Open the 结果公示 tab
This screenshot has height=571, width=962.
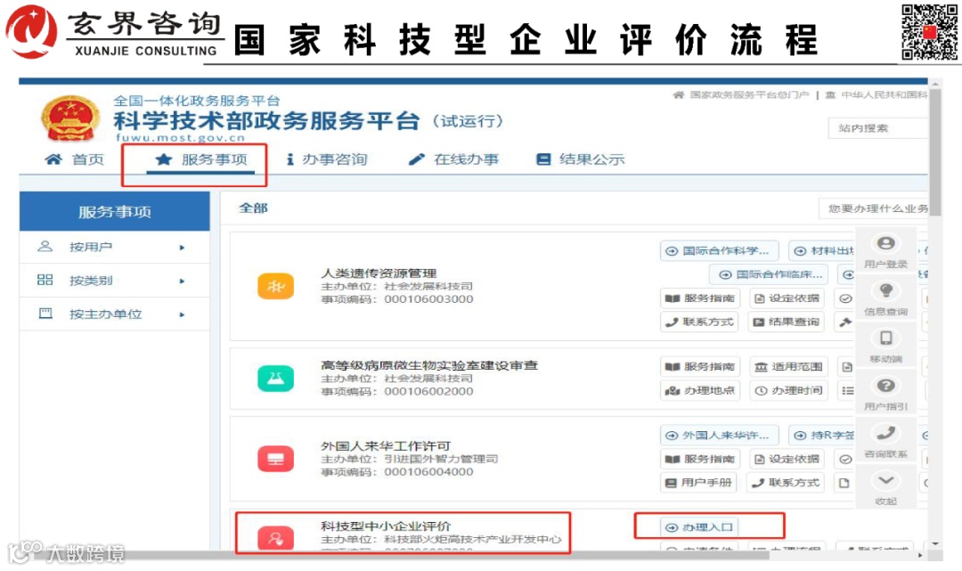coord(581,159)
